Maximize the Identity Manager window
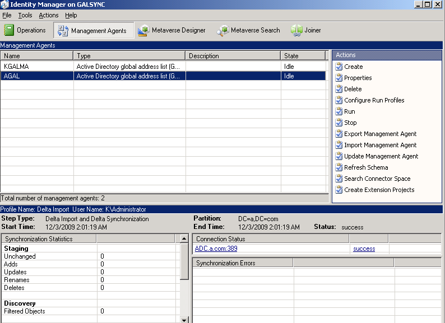Image resolution: width=445 pixels, height=323 pixels. (x=428, y=4)
